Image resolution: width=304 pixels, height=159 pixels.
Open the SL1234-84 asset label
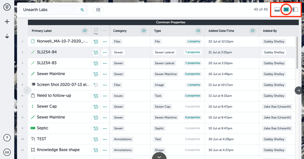click(47, 52)
